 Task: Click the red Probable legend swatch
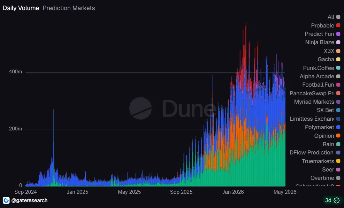tap(338, 25)
